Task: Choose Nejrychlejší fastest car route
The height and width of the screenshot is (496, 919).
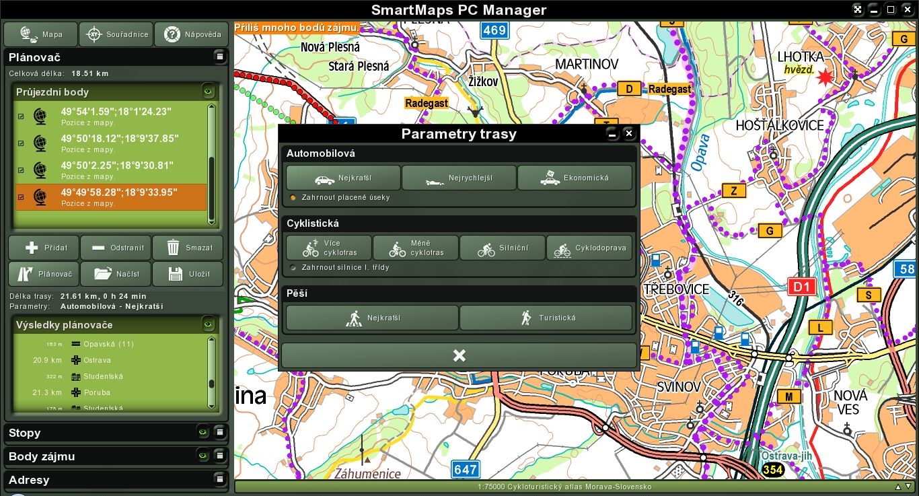Action: coord(459,178)
